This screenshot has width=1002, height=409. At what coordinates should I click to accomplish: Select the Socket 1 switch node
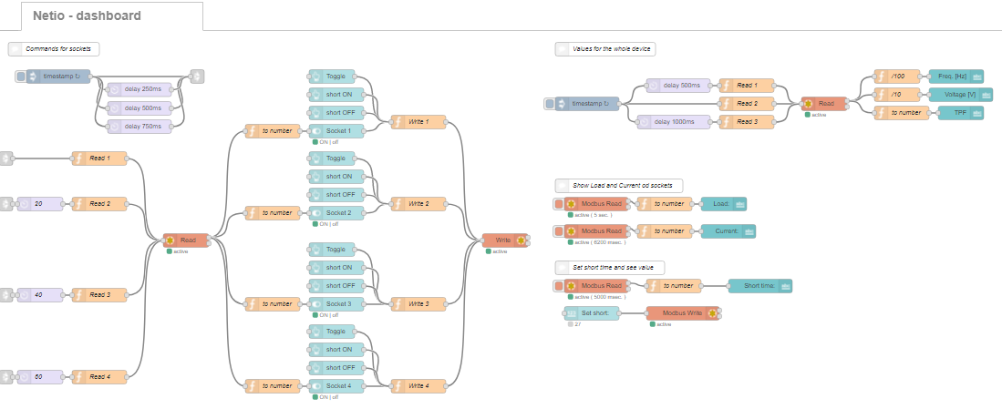336,131
